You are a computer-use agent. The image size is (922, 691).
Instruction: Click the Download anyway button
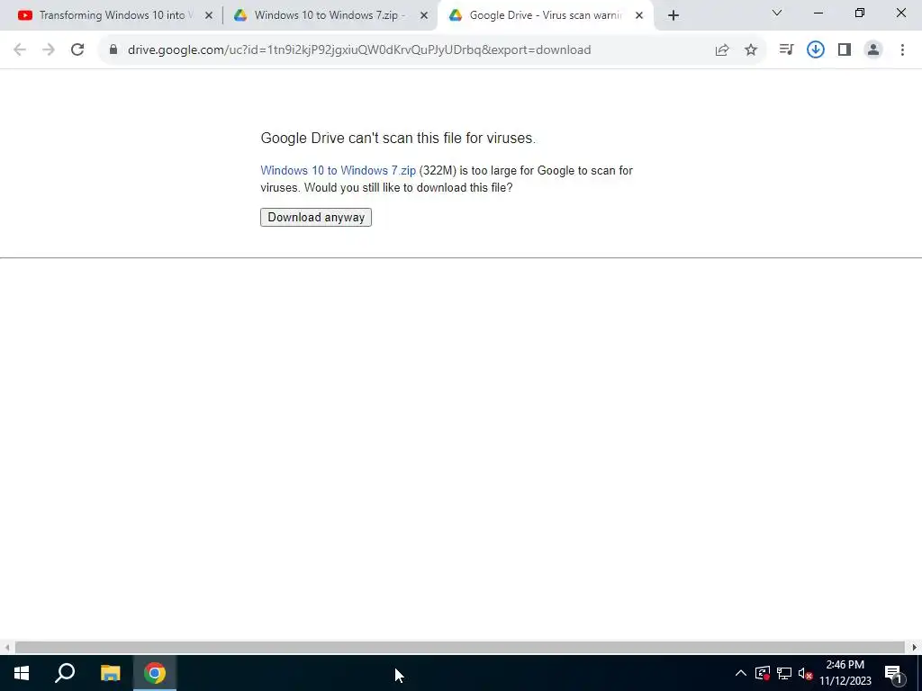point(316,218)
